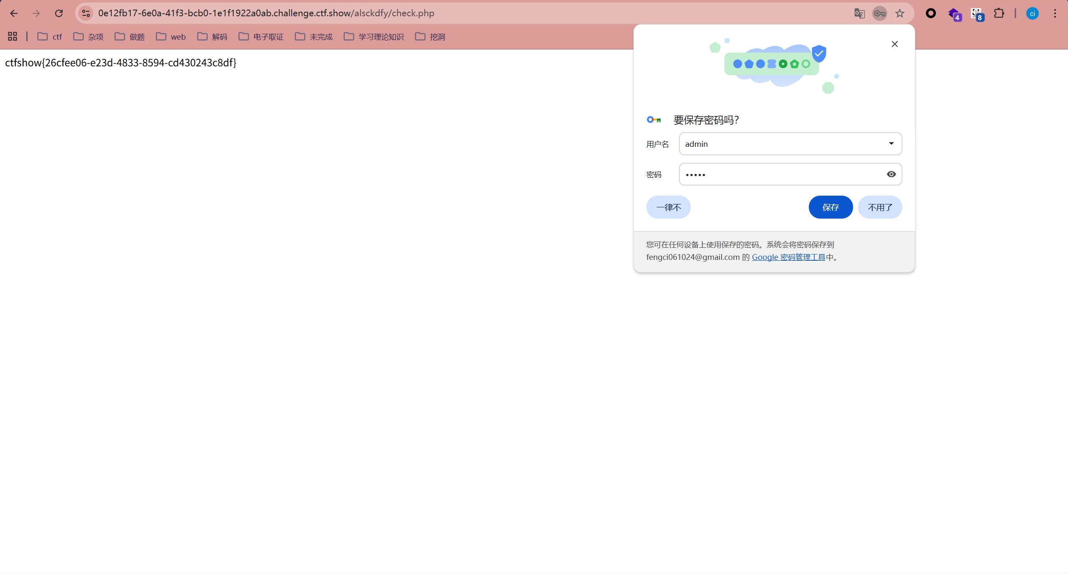This screenshot has height=574, width=1068.
Task: Open the profile avatar ci
Action: [1032, 13]
